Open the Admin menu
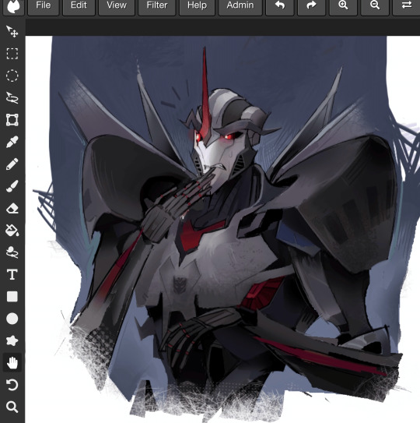This screenshot has height=423, width=420. [240, 6]
